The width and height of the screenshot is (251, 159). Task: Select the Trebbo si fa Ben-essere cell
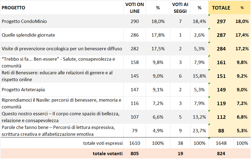tap(58, 62)
